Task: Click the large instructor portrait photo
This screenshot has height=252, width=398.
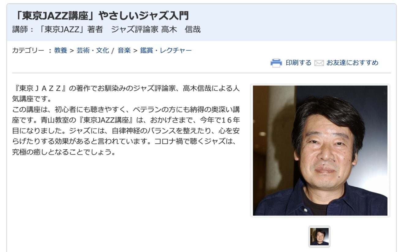Action: point(320,151)
